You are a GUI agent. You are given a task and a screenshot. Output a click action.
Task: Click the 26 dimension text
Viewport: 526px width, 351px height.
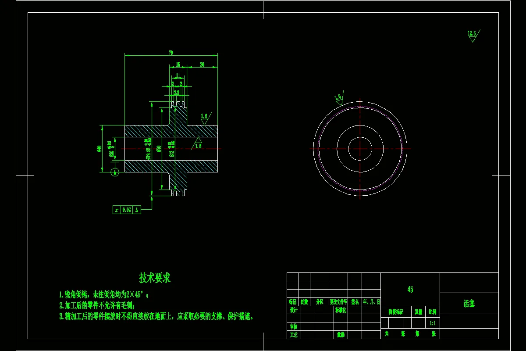pyautogui.click(x=202, y=64)
